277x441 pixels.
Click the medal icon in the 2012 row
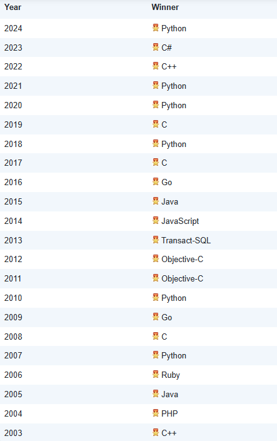(156, 258)
